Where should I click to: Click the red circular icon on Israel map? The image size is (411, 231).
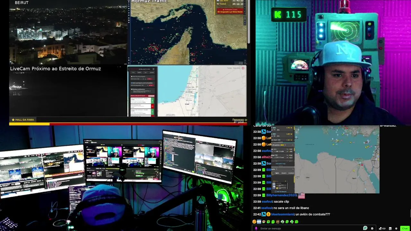(243, 68)
